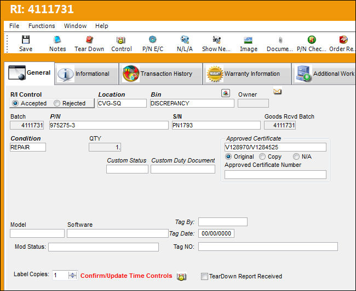Click the Approved Certificate Number field
The height and width of the screenshot is (291, 356).
point(275,175)
